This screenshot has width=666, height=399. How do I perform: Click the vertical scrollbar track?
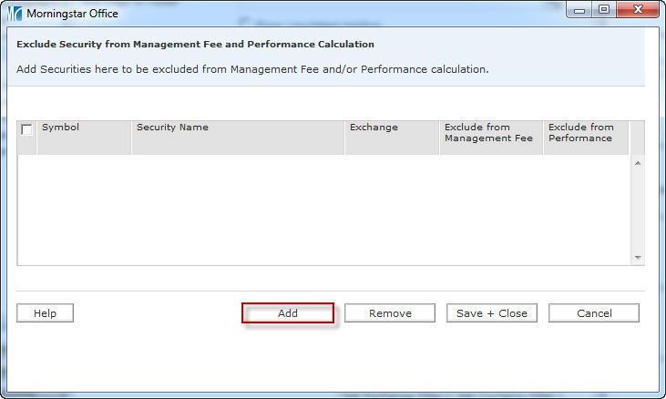click(x=638, y=210)
